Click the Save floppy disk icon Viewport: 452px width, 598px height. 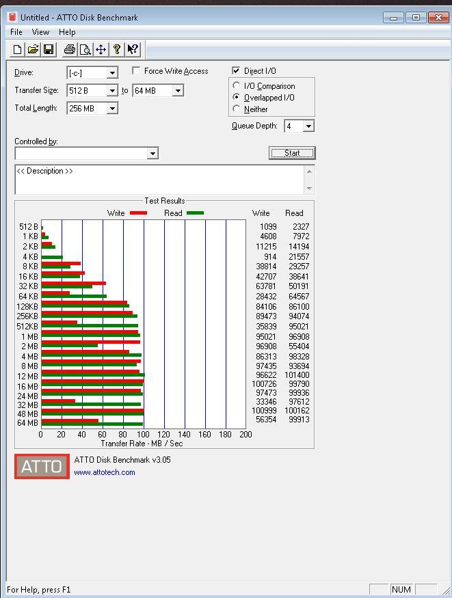[49, 49]
